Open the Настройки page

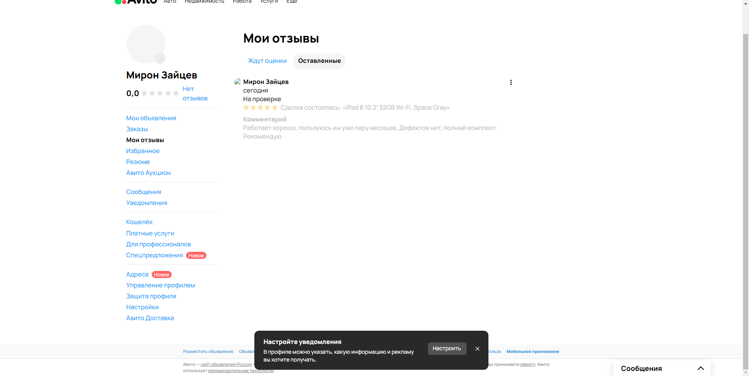[142, 307]
